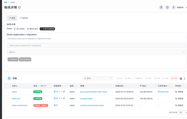Open exec console icon for litellm container
187x119 pixels.
[x=62, y=92]
